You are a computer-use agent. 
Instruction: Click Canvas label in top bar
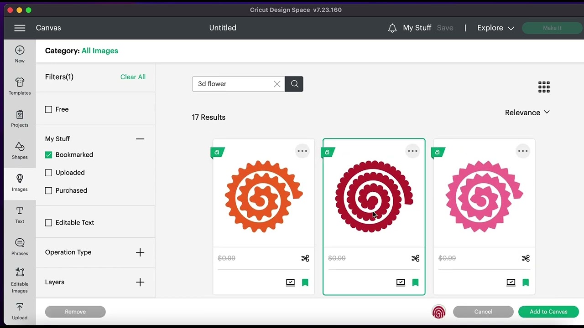click(x=48, y=28)
